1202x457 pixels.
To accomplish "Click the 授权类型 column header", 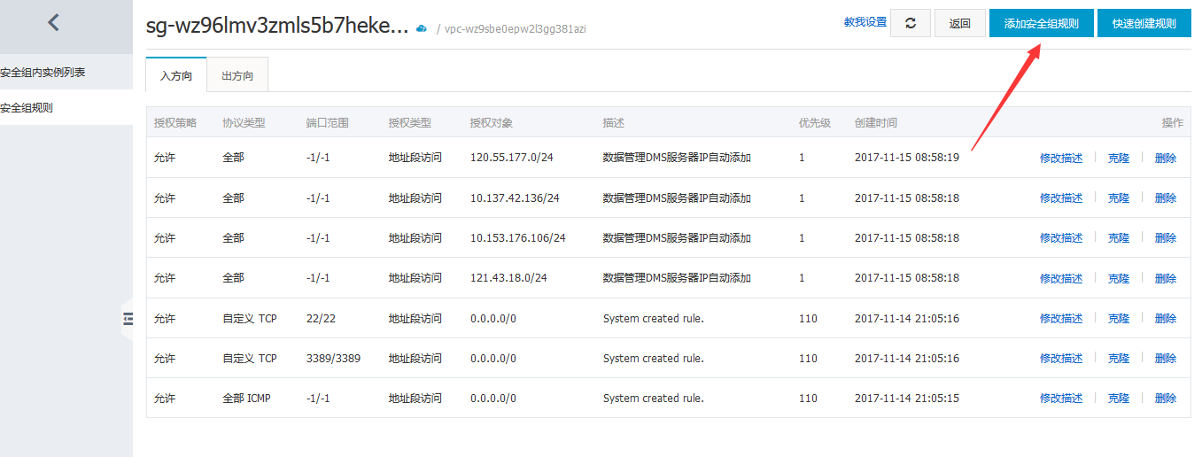I will click(x=409, y=122).
